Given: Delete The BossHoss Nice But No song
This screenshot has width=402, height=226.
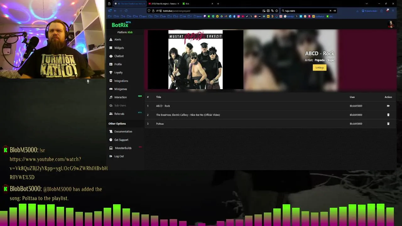Looking at the screenshot, I should point(388,115).
